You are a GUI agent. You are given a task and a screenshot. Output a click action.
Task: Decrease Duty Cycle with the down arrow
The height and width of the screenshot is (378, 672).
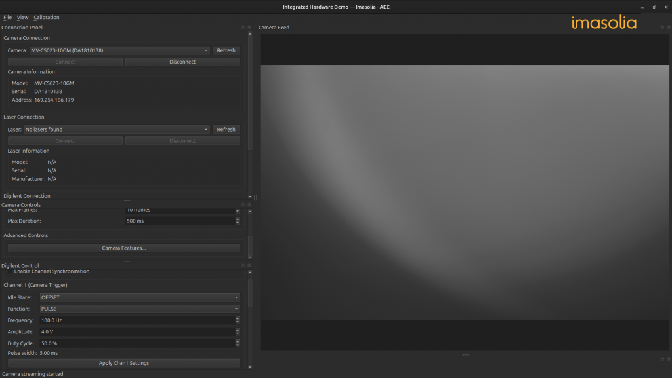coord(238,345)
